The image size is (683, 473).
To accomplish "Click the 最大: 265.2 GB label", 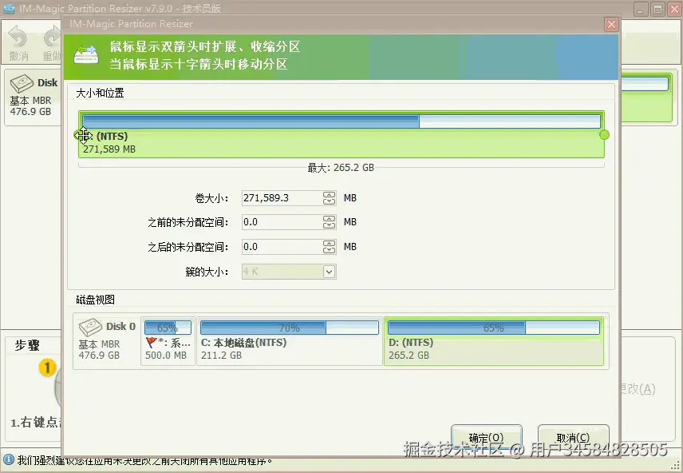I will pyautogui.click(x=341, y=168).
